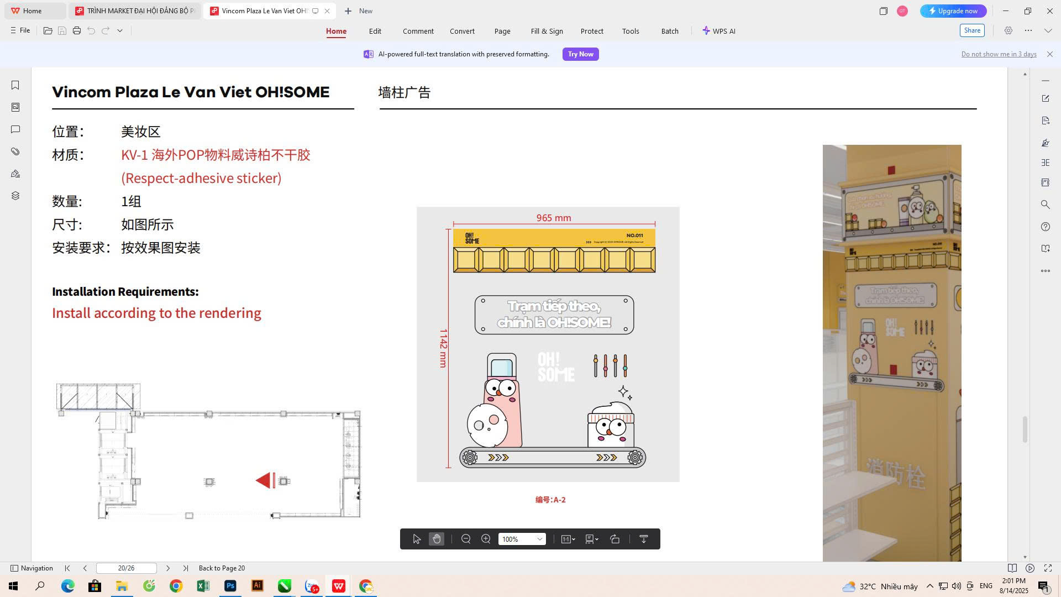Image resolution: width=1061 pixels, height=597 pixels.
Task: Open the settings gear next to Share
Action: [1009, 31]
